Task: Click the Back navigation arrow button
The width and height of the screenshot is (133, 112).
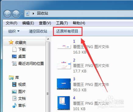Action: coord(7,14)
